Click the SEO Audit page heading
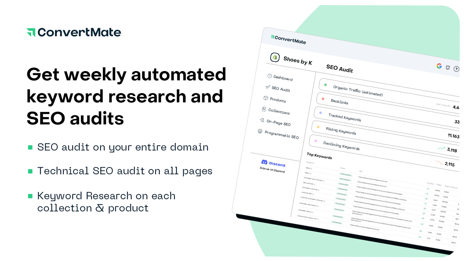The width and height of the screenshot is (464, 261). [x=340, y=68]
